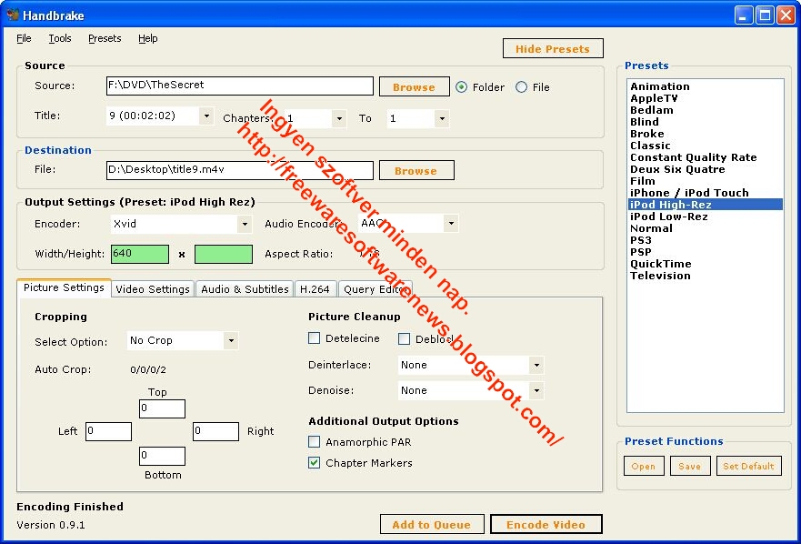Enable the Deblock checkbox
The height and width of the screenshot is (544, 801).
pos(404,338)
